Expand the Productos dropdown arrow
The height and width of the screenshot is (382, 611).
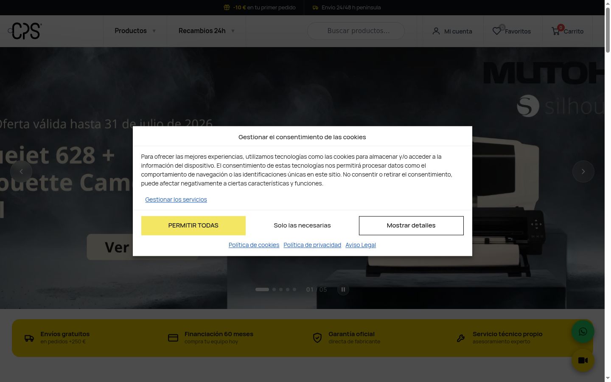click(x=154, y=31)
